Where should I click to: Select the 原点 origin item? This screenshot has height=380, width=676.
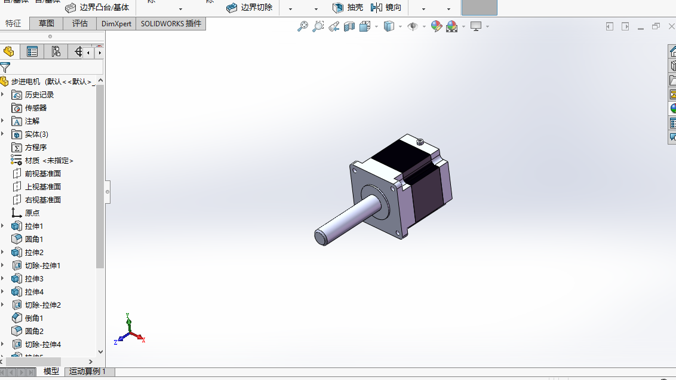pyautogui.click(x=25, y=213)
